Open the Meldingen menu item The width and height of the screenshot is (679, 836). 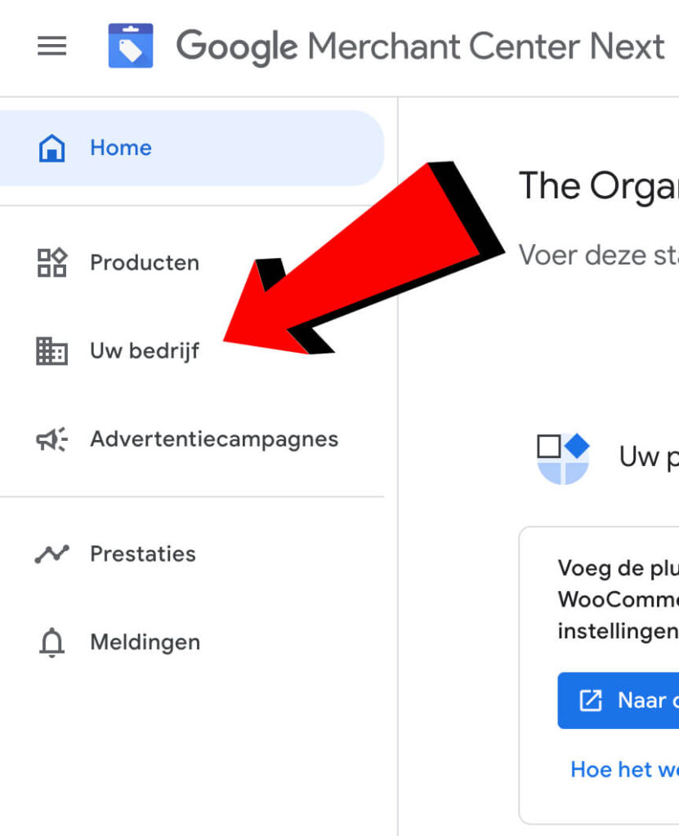[x=145, y=643]
